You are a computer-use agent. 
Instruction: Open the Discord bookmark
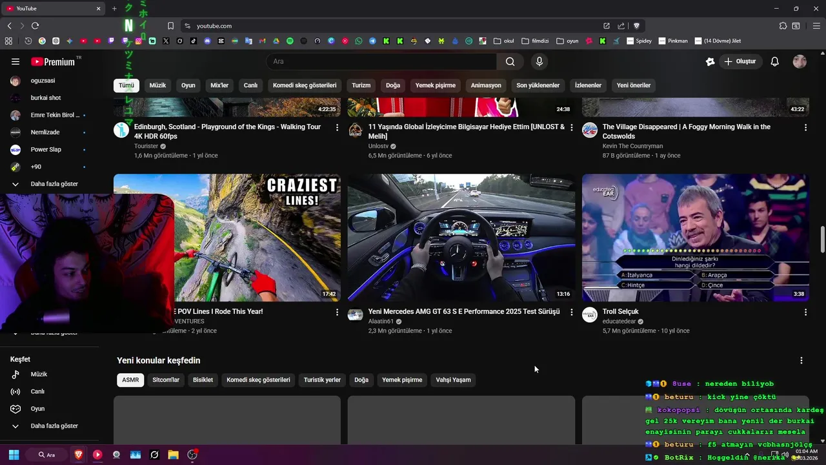click(207, 41)
